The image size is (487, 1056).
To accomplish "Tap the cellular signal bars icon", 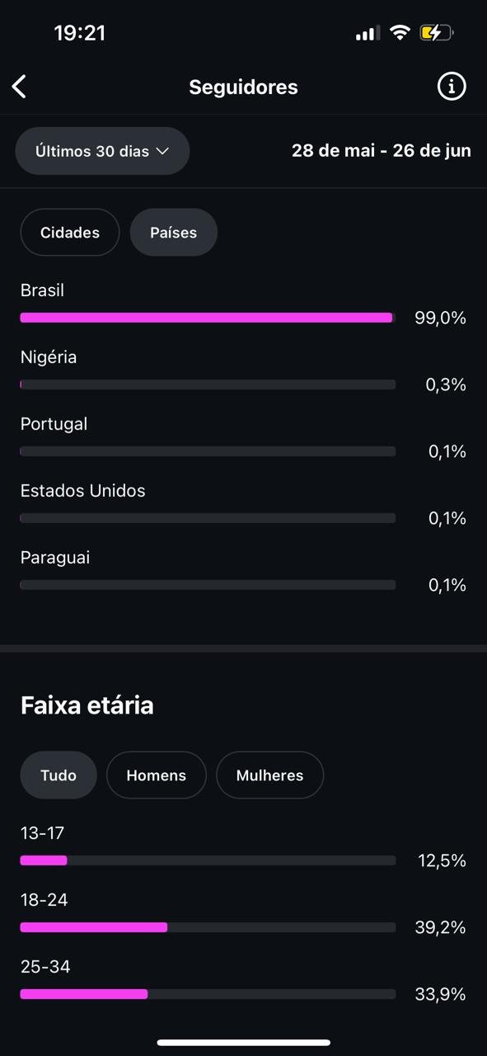I will point(368,34).
